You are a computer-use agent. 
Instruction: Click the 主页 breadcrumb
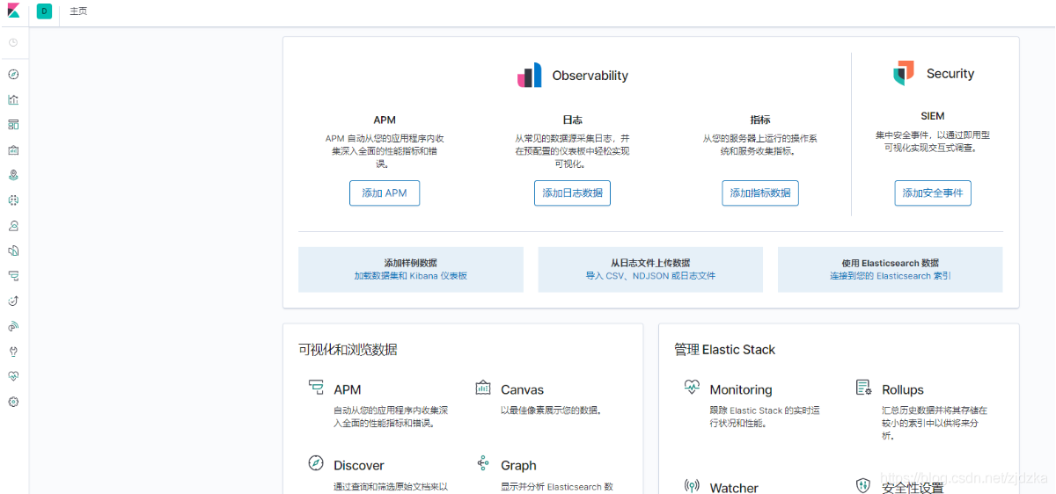pos(78,11)
